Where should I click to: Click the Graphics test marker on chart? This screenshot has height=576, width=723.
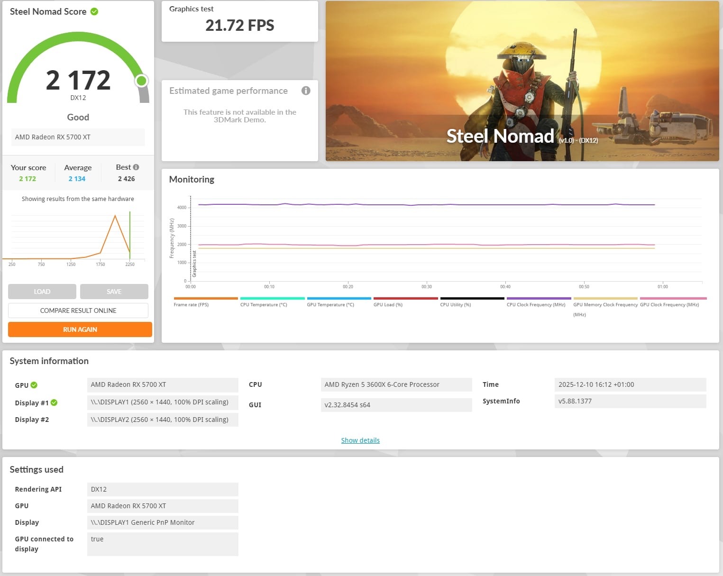(x=194, y=264)
